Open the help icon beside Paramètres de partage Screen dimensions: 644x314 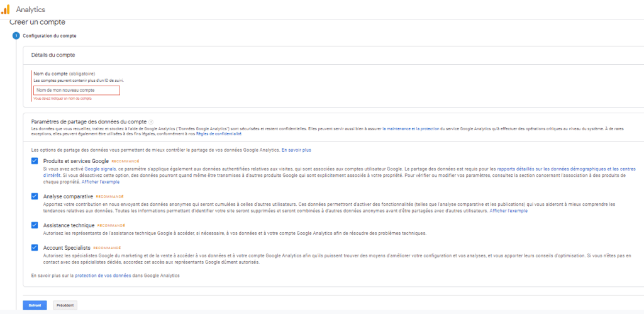click(x=151, y=121)
